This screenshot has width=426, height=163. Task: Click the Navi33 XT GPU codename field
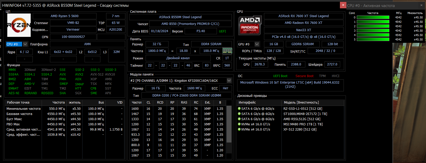point(304,30)
